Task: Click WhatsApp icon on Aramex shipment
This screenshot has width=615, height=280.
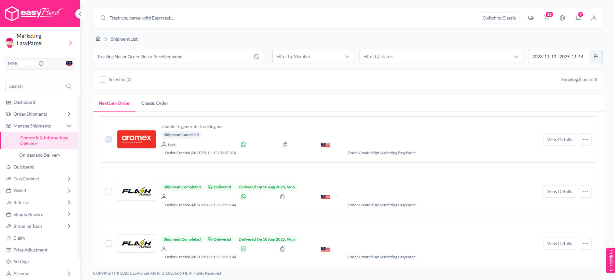Action: (243, 144)
